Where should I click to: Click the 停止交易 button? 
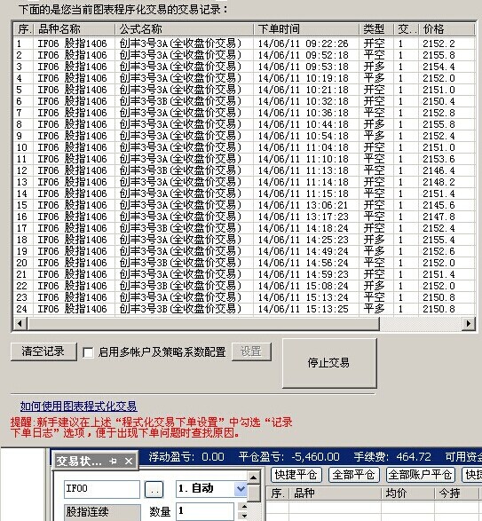[329, 363]
